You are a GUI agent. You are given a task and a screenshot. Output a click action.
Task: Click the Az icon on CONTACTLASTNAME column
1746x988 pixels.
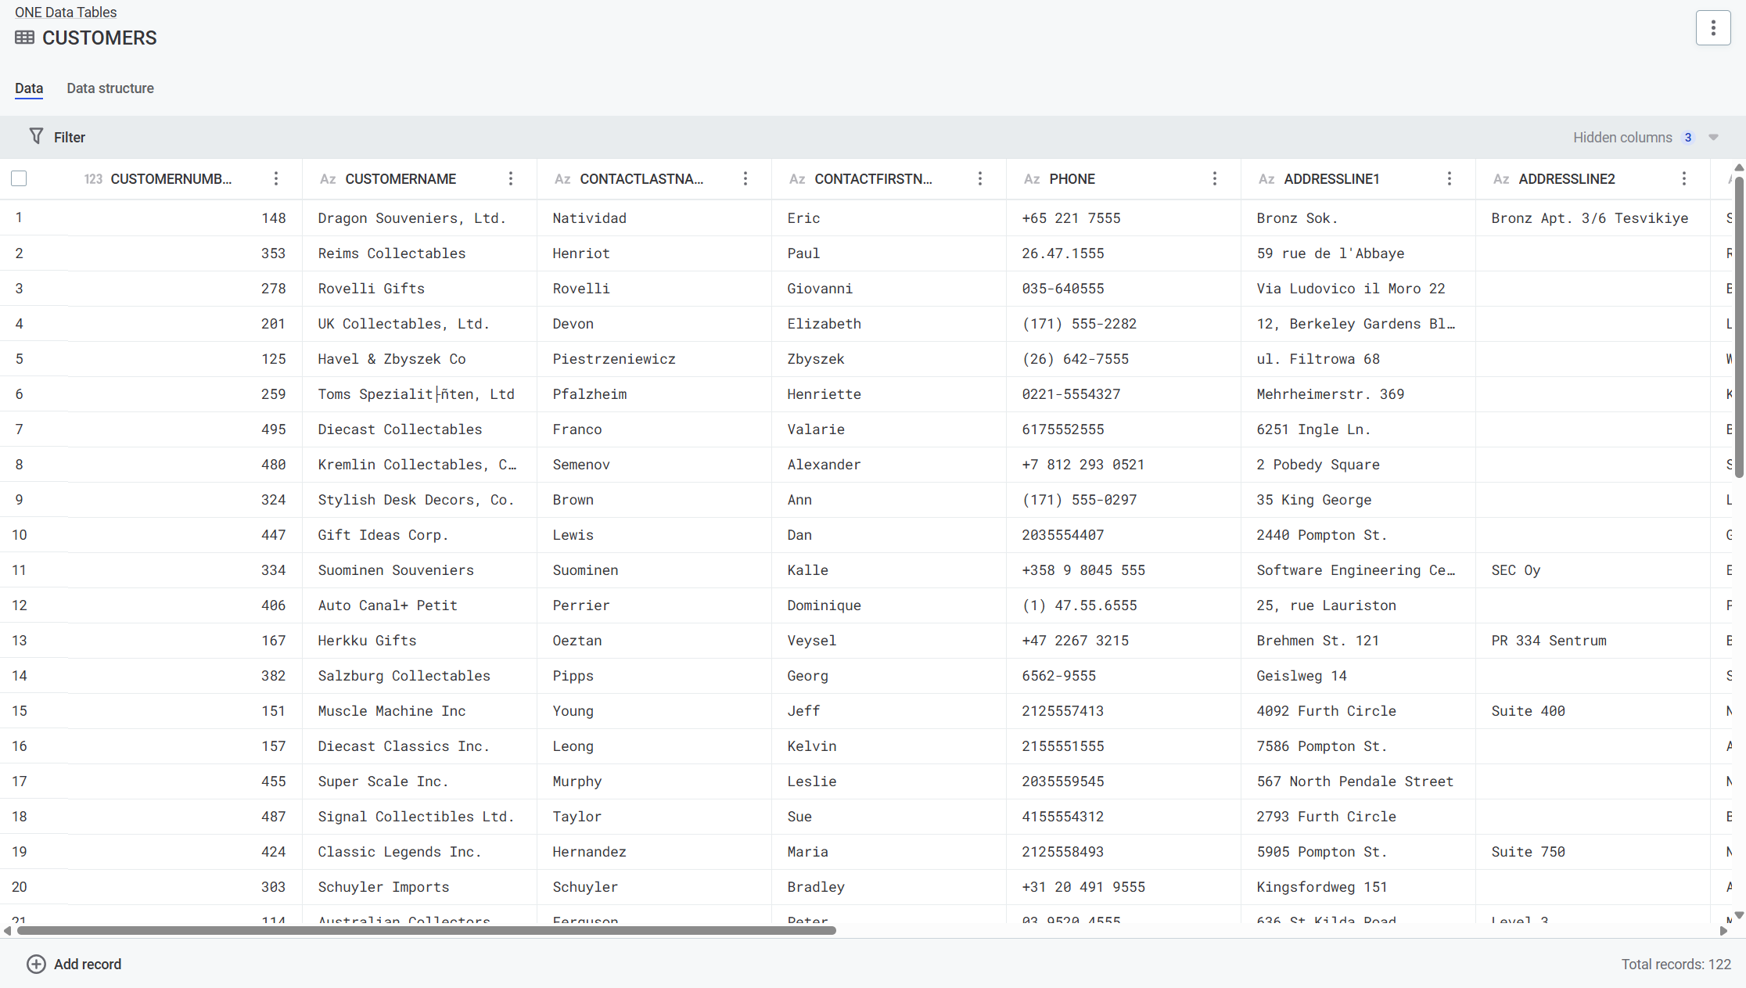click(x=562, y=178)
